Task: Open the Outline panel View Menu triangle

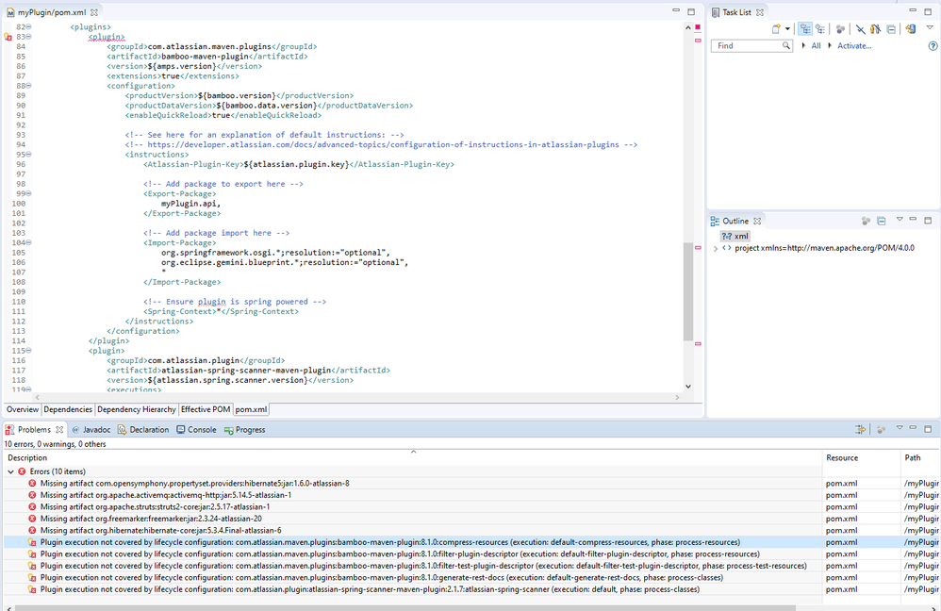Action: click(x=900, y=220)
